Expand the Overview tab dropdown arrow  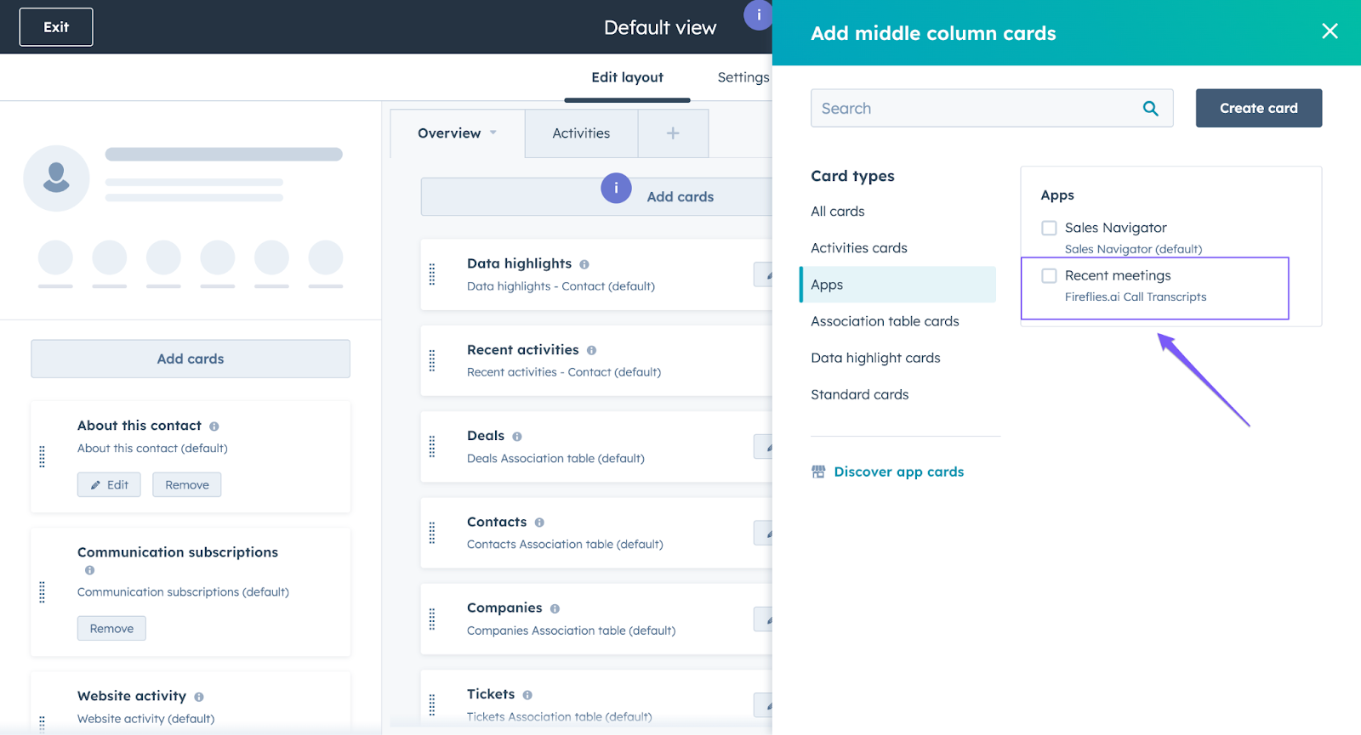point(493,133)
